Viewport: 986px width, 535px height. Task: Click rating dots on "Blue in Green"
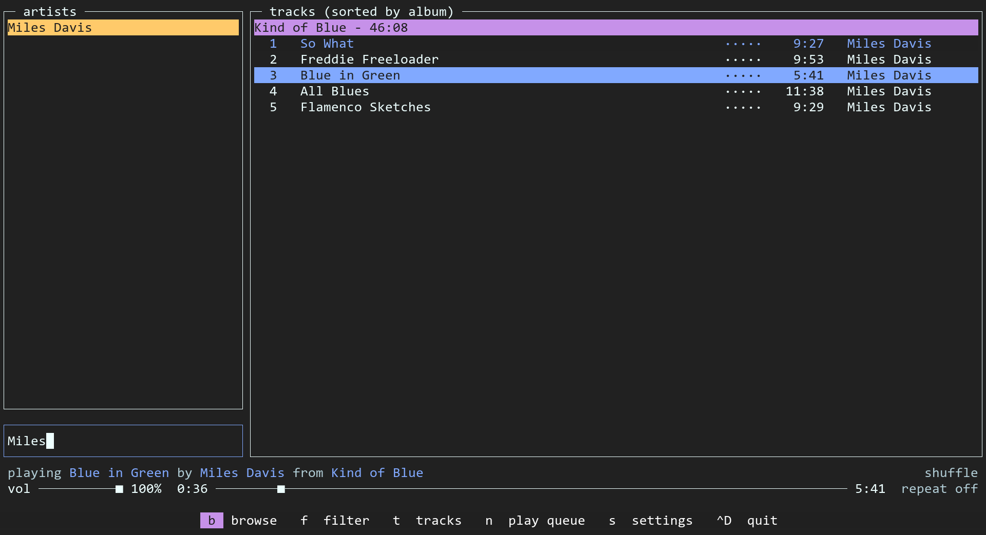tap(743, 75)
